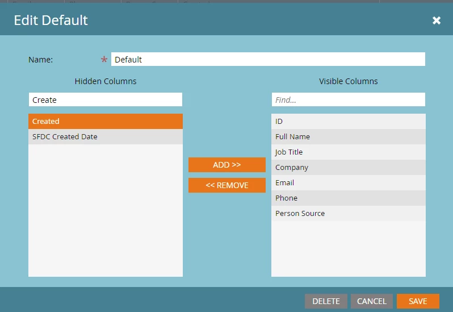Click the << REMOVE button
The image size is (453, 312).
pyautogui.click(x=227, y=185)
